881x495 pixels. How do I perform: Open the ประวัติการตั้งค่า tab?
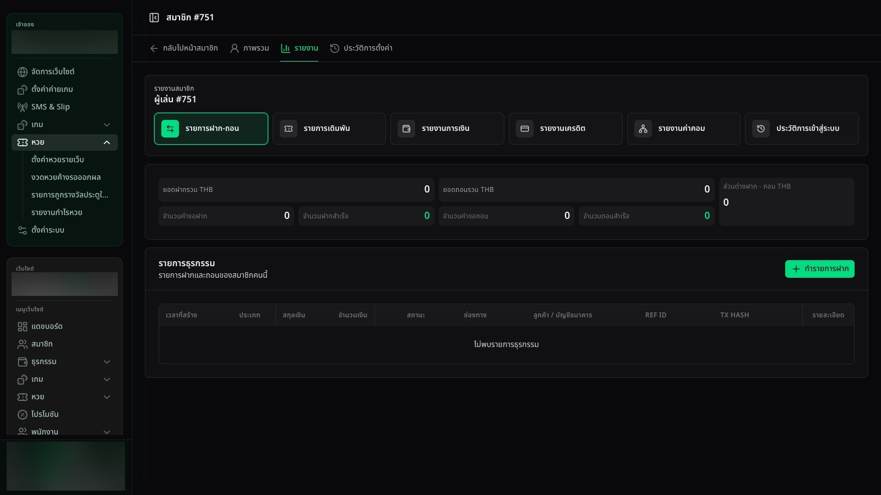click(x=361, y=48)
